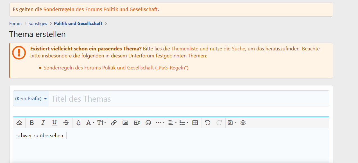Screen dimensions: 358x163
Task: Open the Suche link in the notice
Action: (239, 49)
